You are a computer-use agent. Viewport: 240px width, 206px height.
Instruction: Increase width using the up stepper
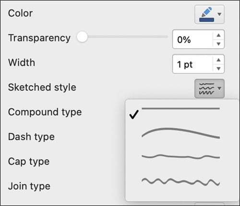coord(218,60)
